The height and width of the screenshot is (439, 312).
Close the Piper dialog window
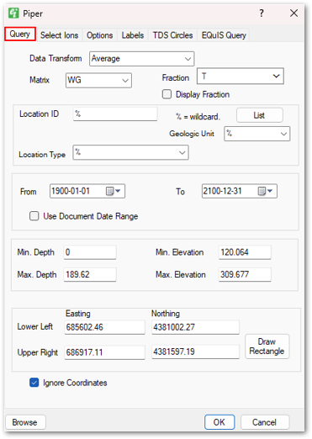293,13
